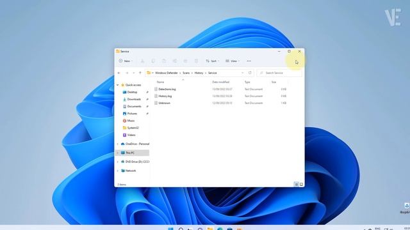Select Service in the breadcrumb path
Image resolution: width=410 pixels, height=230 pixels.
pos(212,73)
